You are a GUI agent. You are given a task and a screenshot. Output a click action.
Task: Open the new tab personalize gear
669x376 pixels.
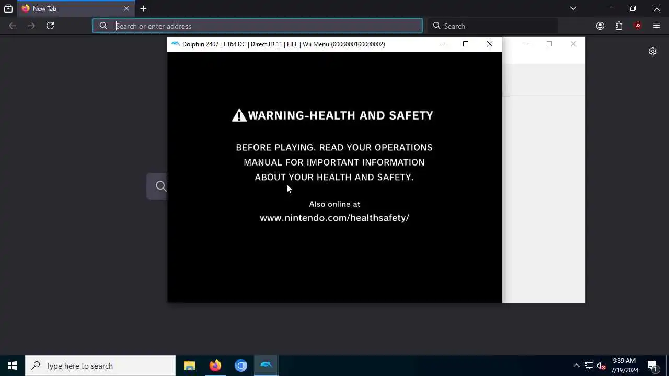pos(653,51)
